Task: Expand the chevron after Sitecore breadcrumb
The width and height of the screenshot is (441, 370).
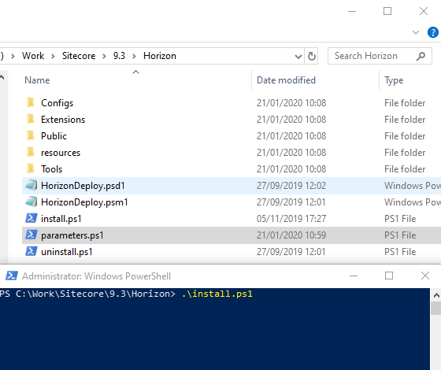Action: (104, 56)
